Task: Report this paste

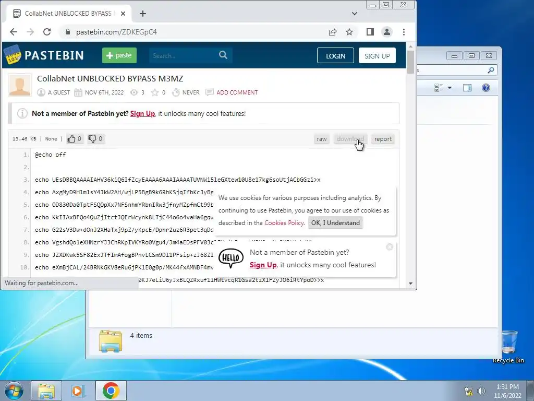Action: [x=383, y=139]
